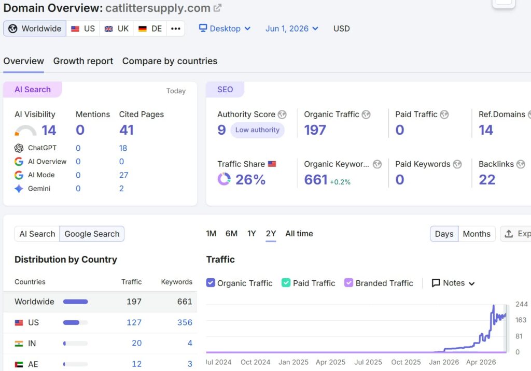This screenshot has width=531, height=371.
Task: Open the Jun 1, 2026 date dropdown
Action: [x=291, y=28]
